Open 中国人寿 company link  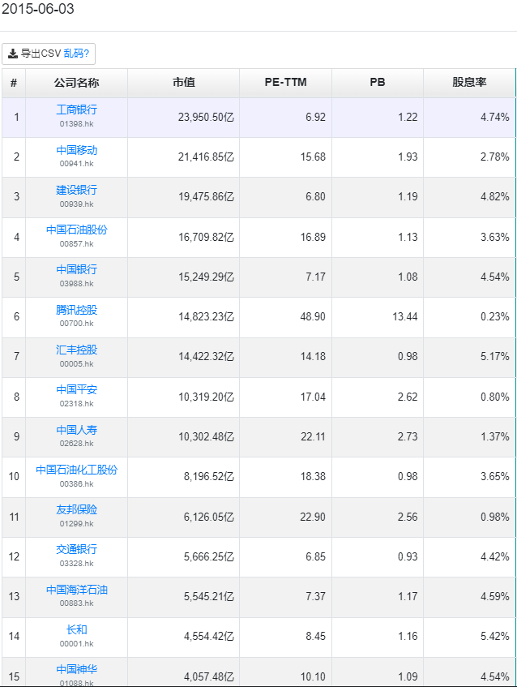pos(76,430)
